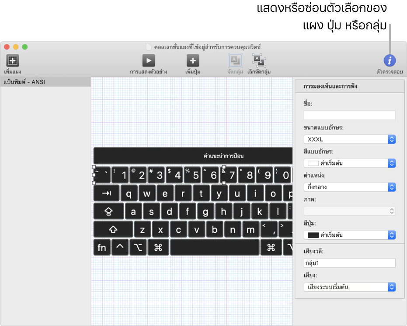Open the button color (สีปุ่ม) dropdown
This screenshot has width=407, height=326.
pos(349,235)
